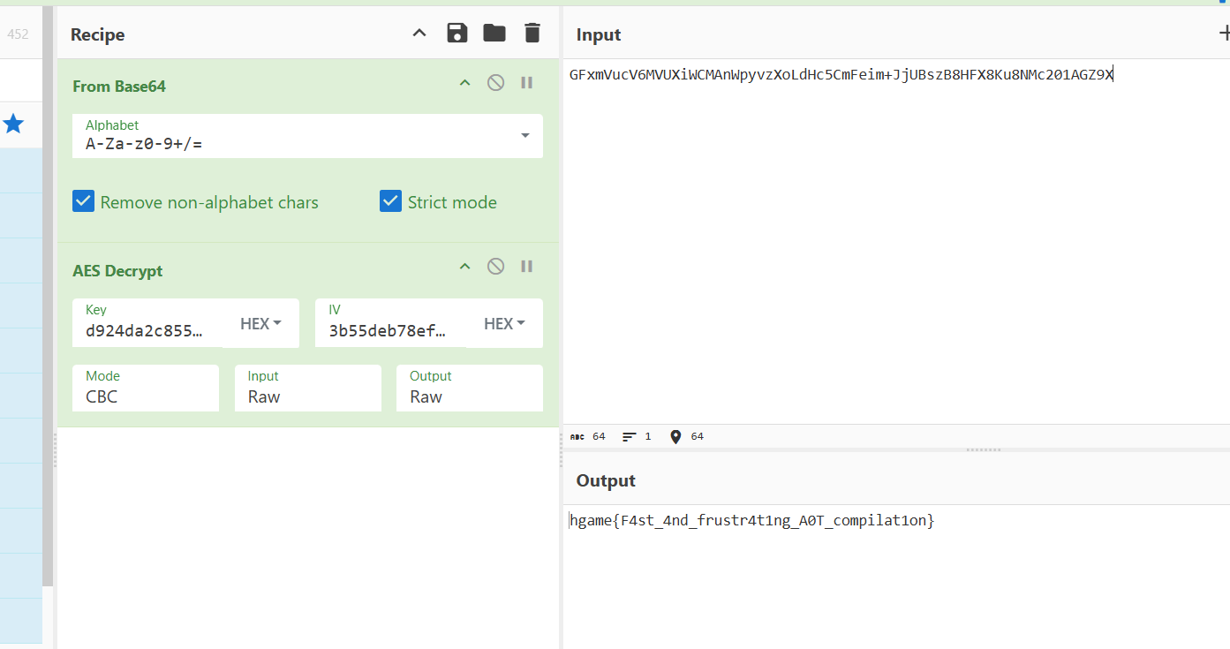Change IV format from HEX

pyautogui.click(x=504, y=324)
